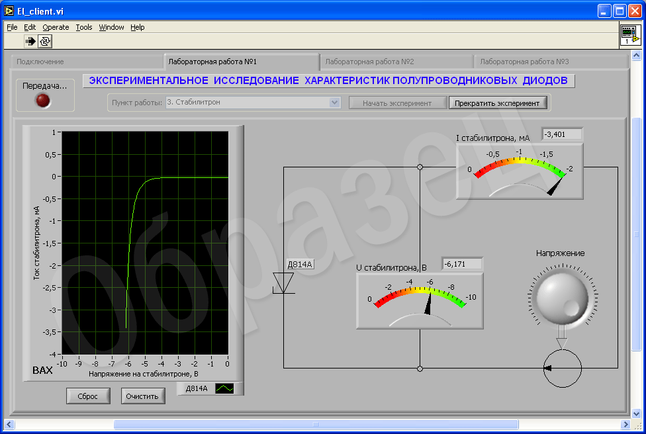The width and height of the screenshot is (646, 434).
Task: Click the Начать эксперимент button
Action: pyautogui.click(x=397, y=103)
